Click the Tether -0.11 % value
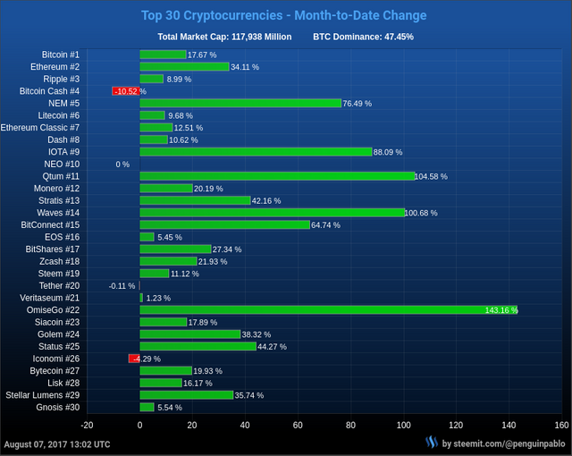Viewport: 572px width, 456px height. (x=122, y=286)
